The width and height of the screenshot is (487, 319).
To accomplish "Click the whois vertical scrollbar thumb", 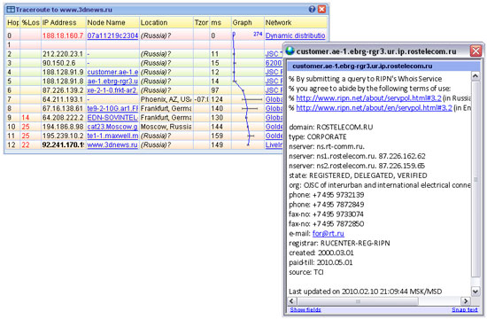I will (475, 179).
